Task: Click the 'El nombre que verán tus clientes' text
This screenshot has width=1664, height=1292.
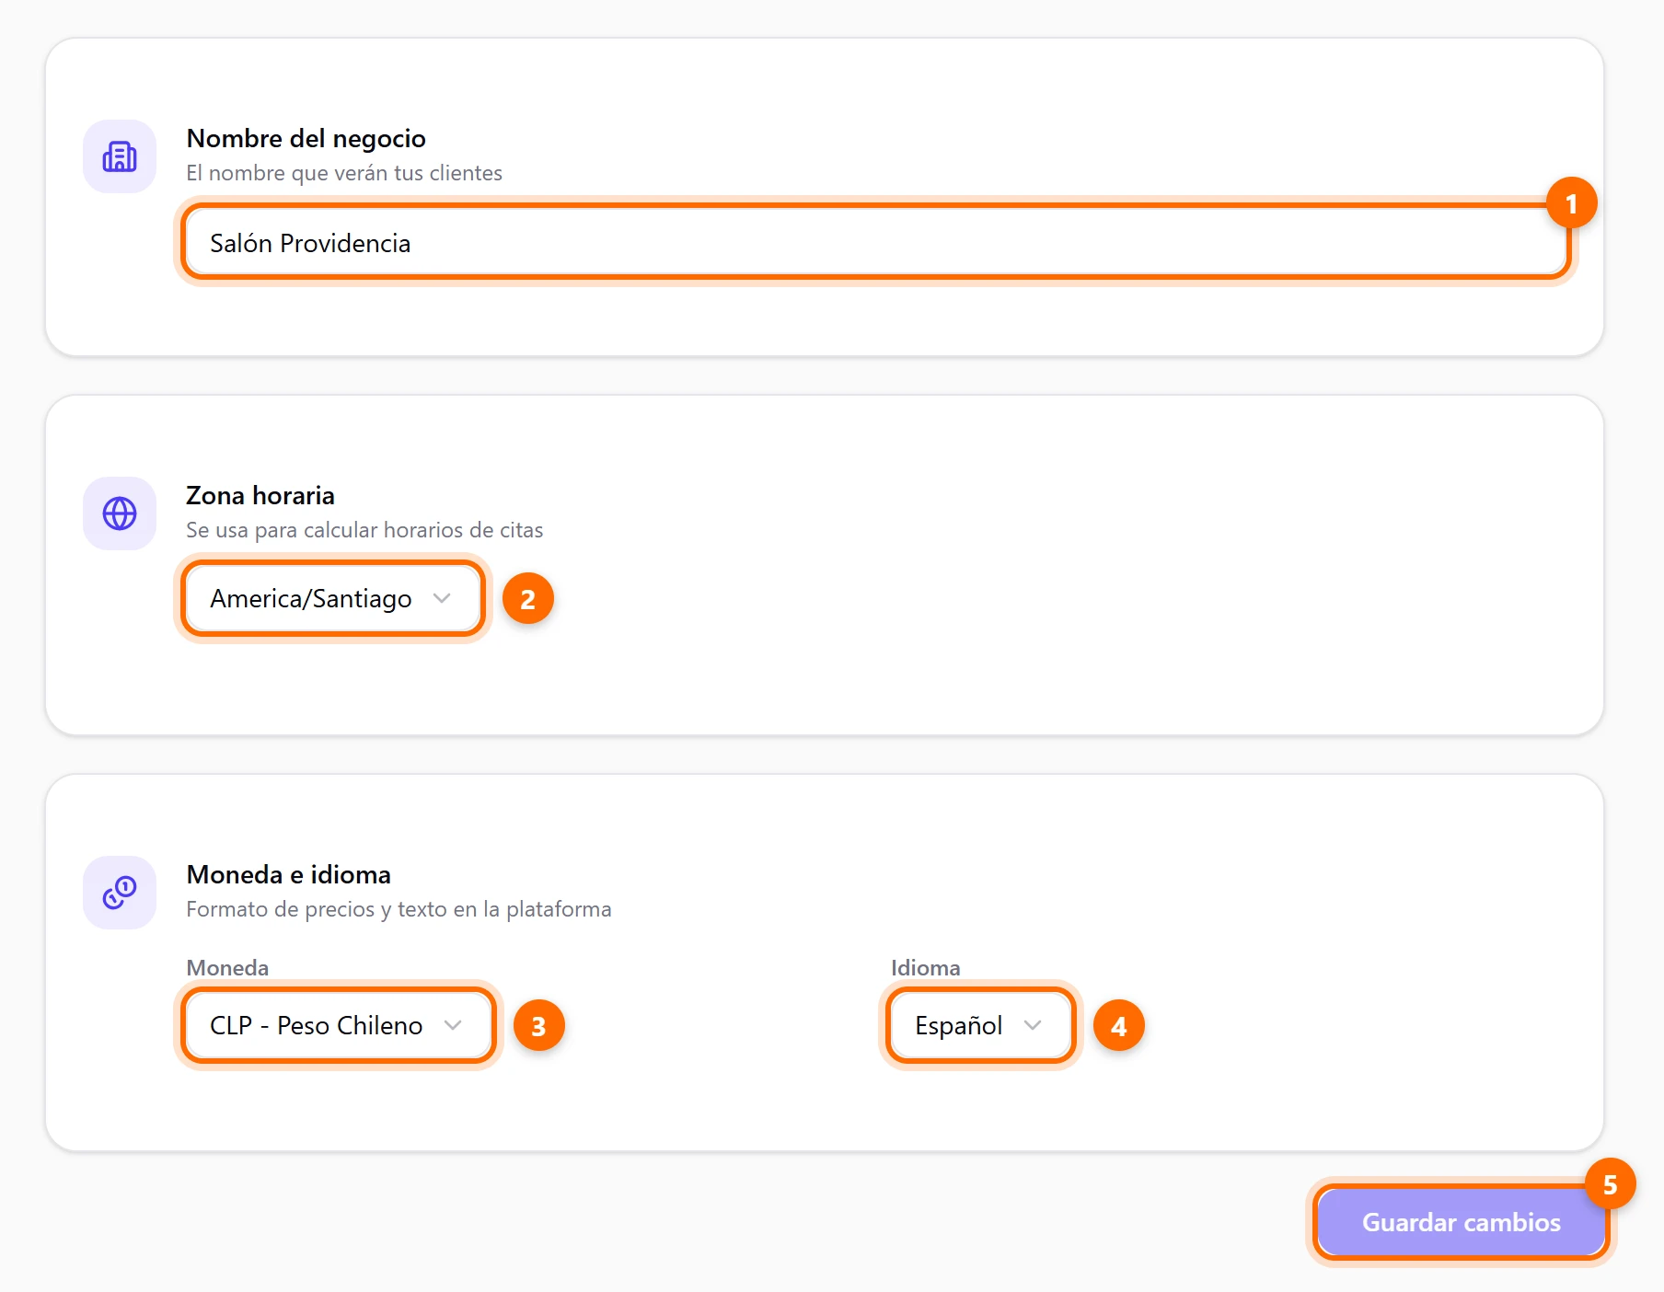Action: (x=344, y=173)
